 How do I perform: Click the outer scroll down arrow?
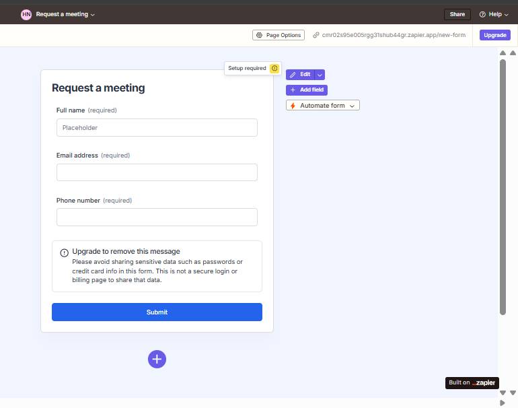pos(513,393)
